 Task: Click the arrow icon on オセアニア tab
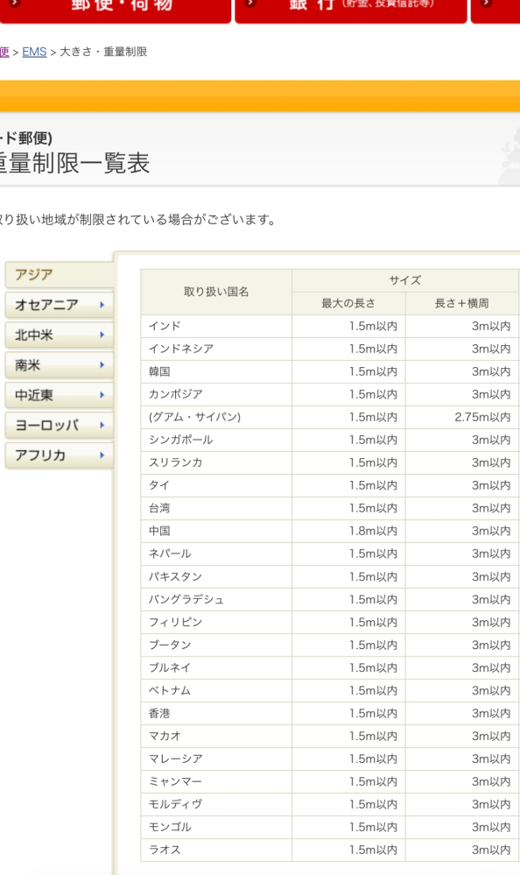102,305
